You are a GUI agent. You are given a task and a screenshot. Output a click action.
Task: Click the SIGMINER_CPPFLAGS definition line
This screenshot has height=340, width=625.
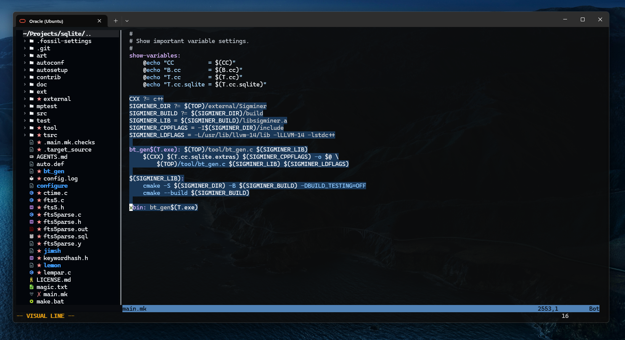point(206,128)
